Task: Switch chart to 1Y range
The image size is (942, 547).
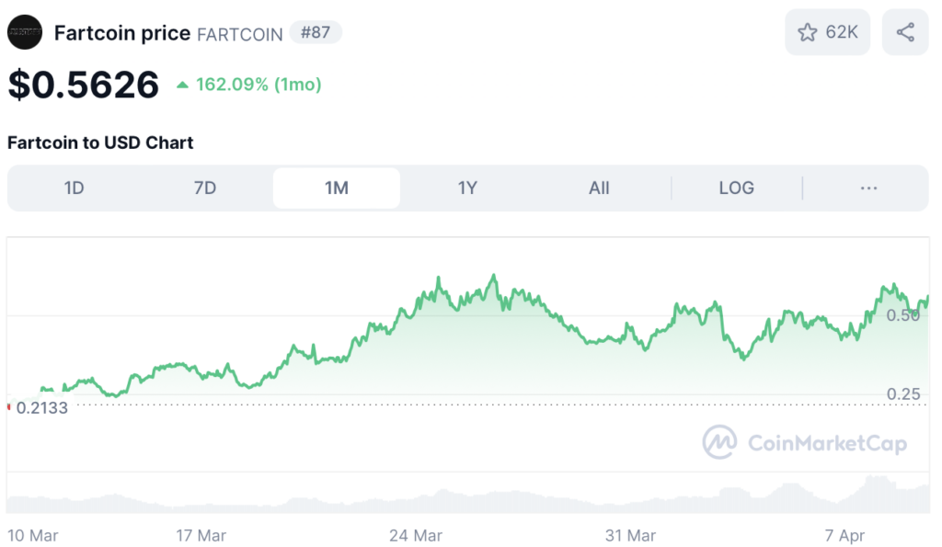Action: click(x=467, y=188)
